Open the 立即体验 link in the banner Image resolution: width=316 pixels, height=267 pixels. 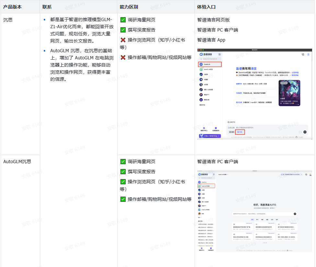(295, 72)
